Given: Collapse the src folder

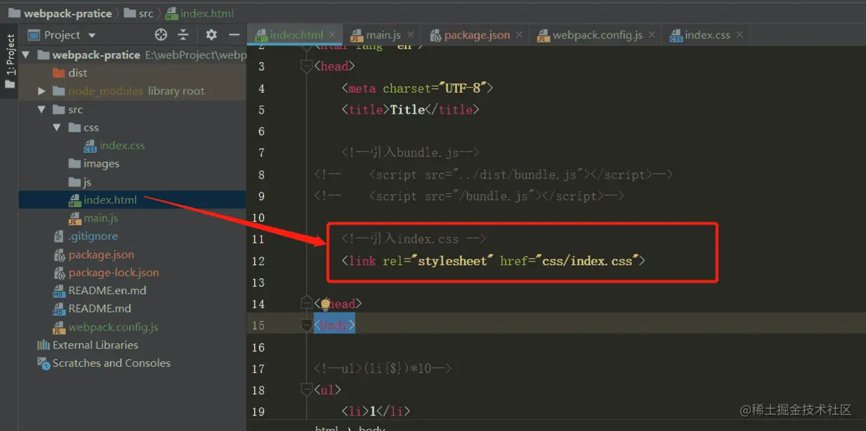Looking at the screenshot, I should click(42, 109).
